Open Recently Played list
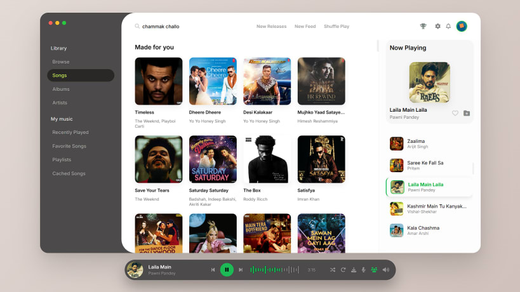This screenshot has width=520, height=292. pyautogui.click(x=70, y=132)
